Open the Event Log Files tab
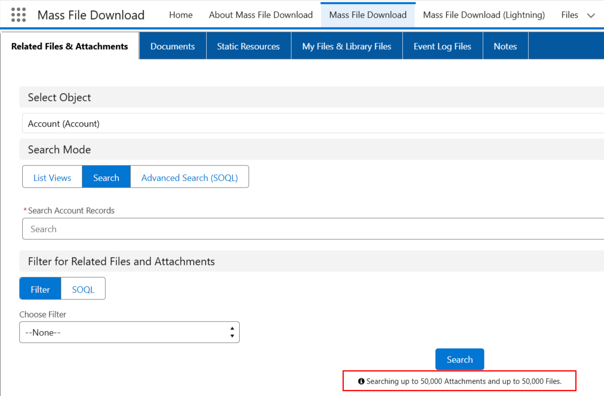 point(442,46)
